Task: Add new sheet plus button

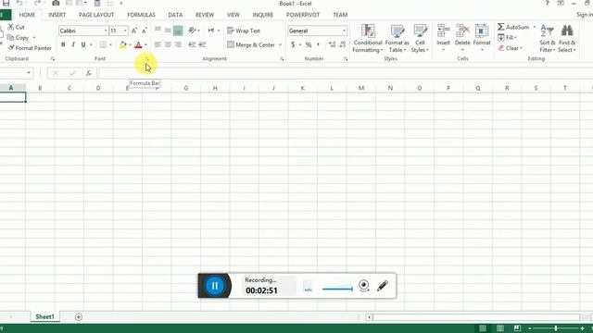Action: pos(78,317)
